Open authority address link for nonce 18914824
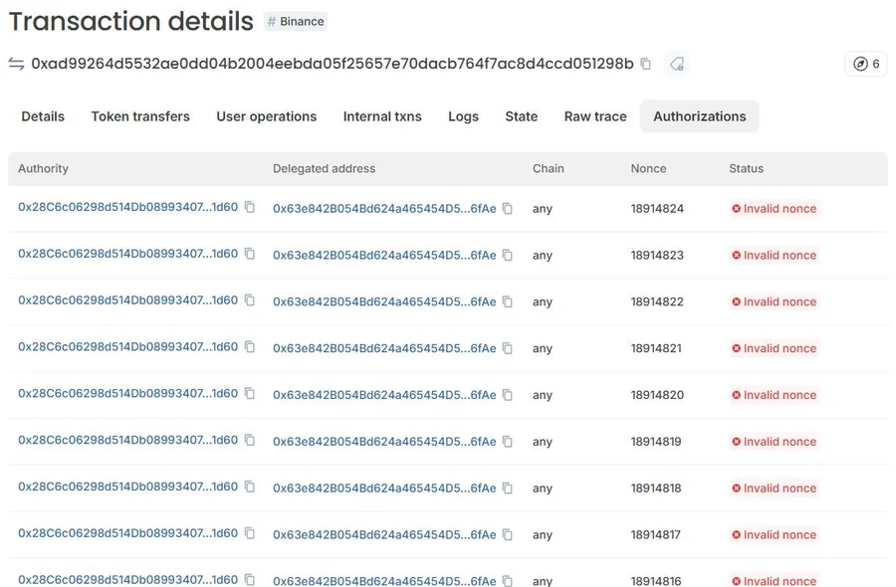Viewport: 896px width, 587px height. click(x=128, y=207)
